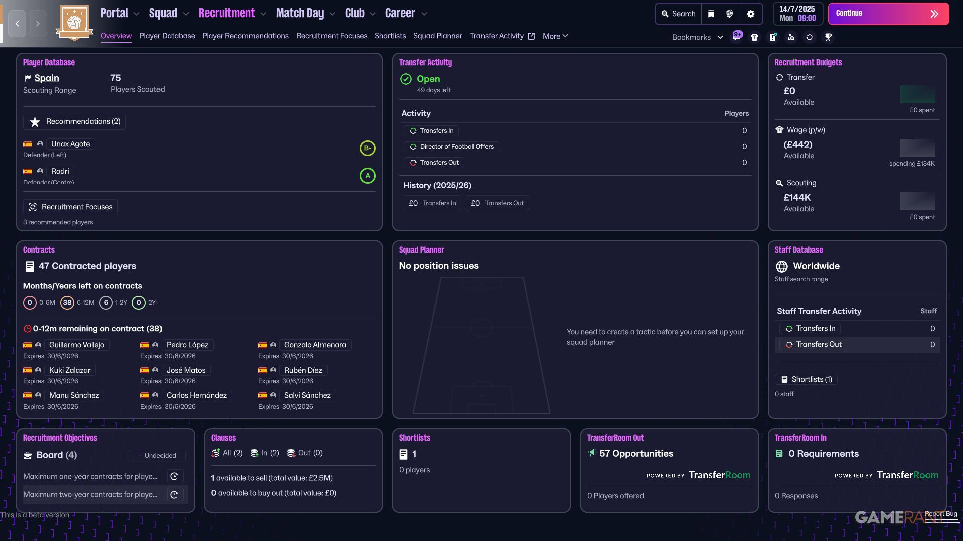Viewport: 963px width, 541px height.
Task: Select the Out (0) clauses filter
Action: 304,453
